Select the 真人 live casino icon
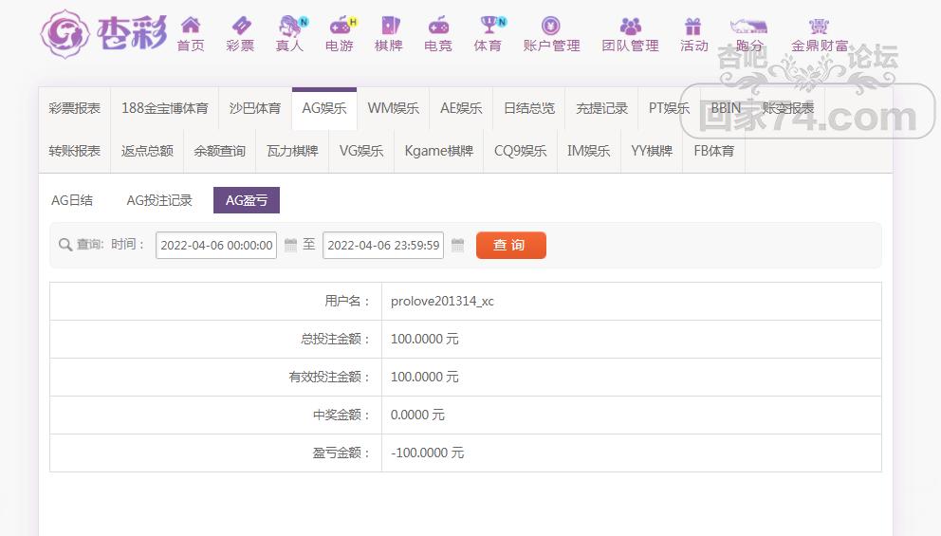The image size is (941, 536). point(289,27)
